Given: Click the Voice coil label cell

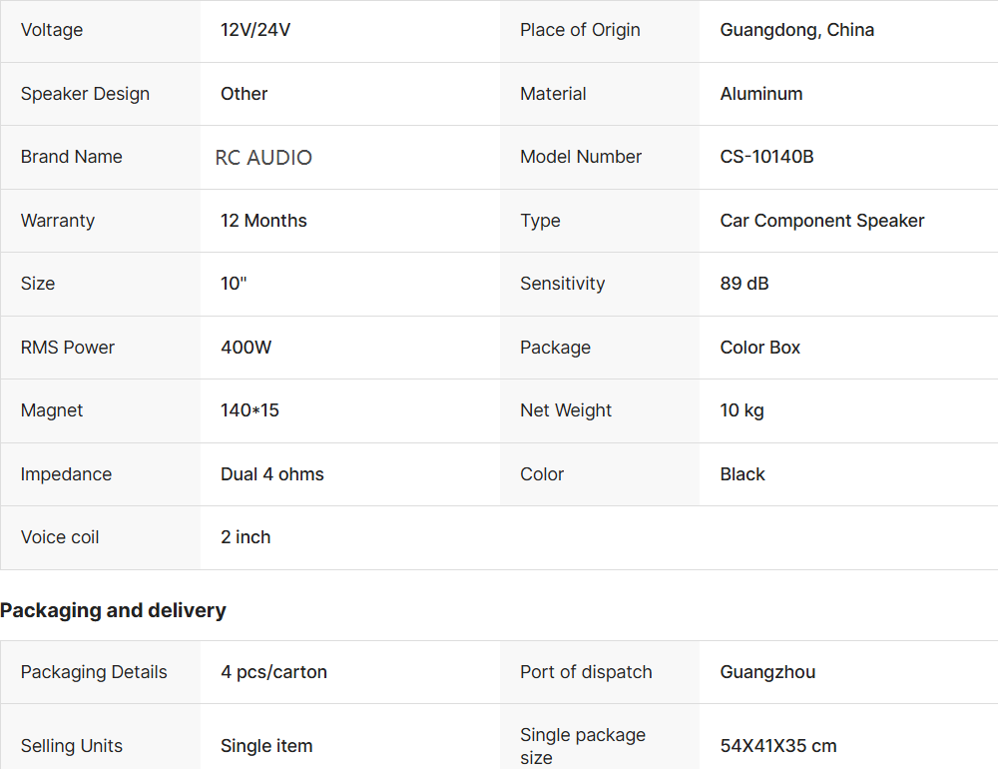Looking at the screenshot, I should pos(60,537).
